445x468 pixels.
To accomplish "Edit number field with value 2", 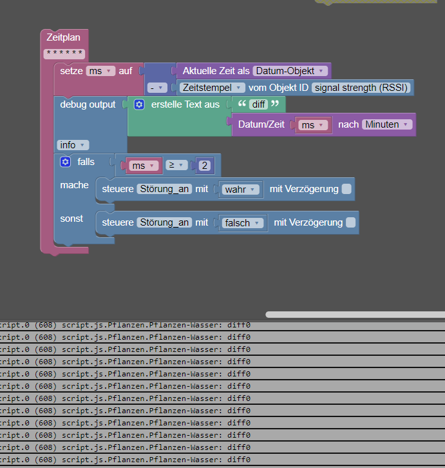I will pos(205,166).
